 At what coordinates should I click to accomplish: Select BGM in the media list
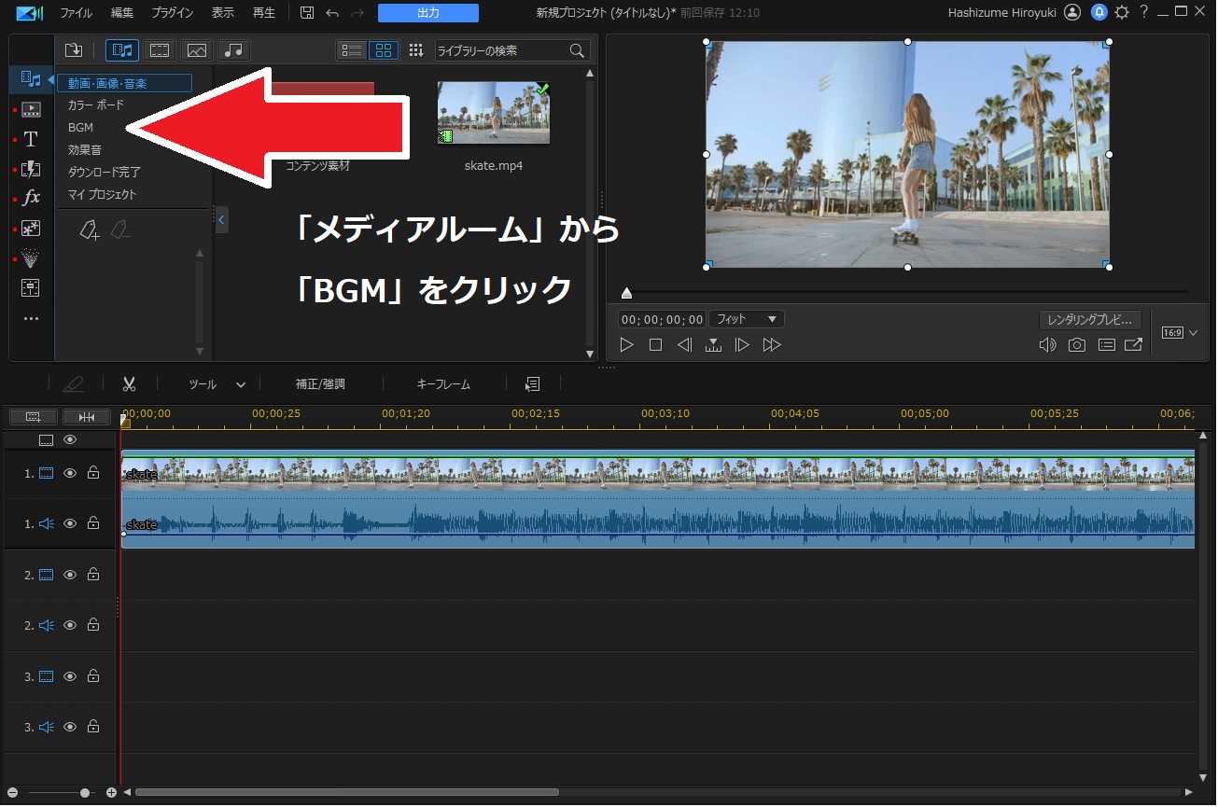coord(81,128)
